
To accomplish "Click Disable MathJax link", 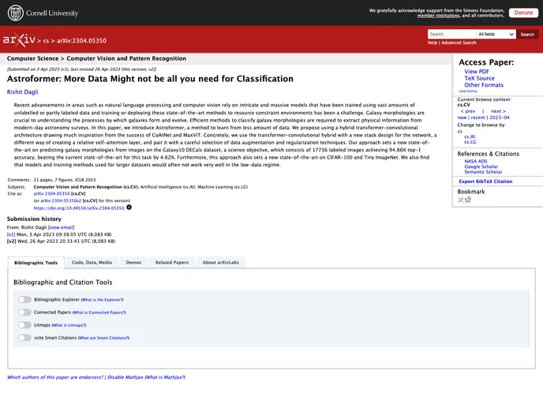I will click(125, 377).
